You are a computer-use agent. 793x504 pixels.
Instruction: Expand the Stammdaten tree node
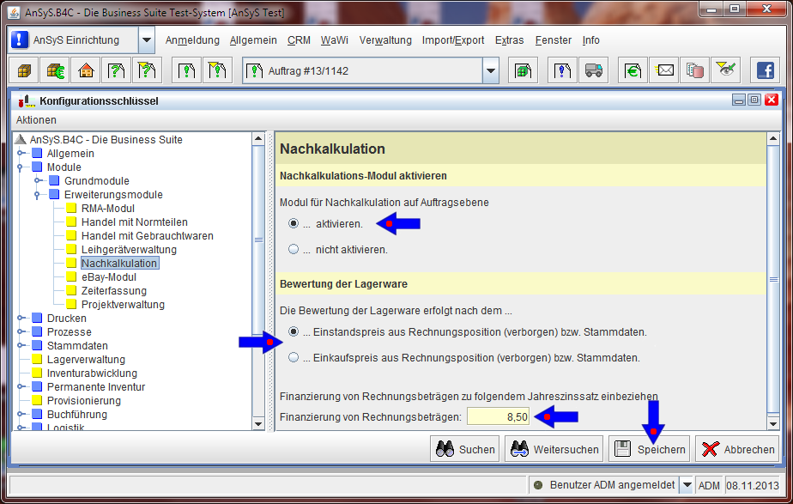click(21, 346)
